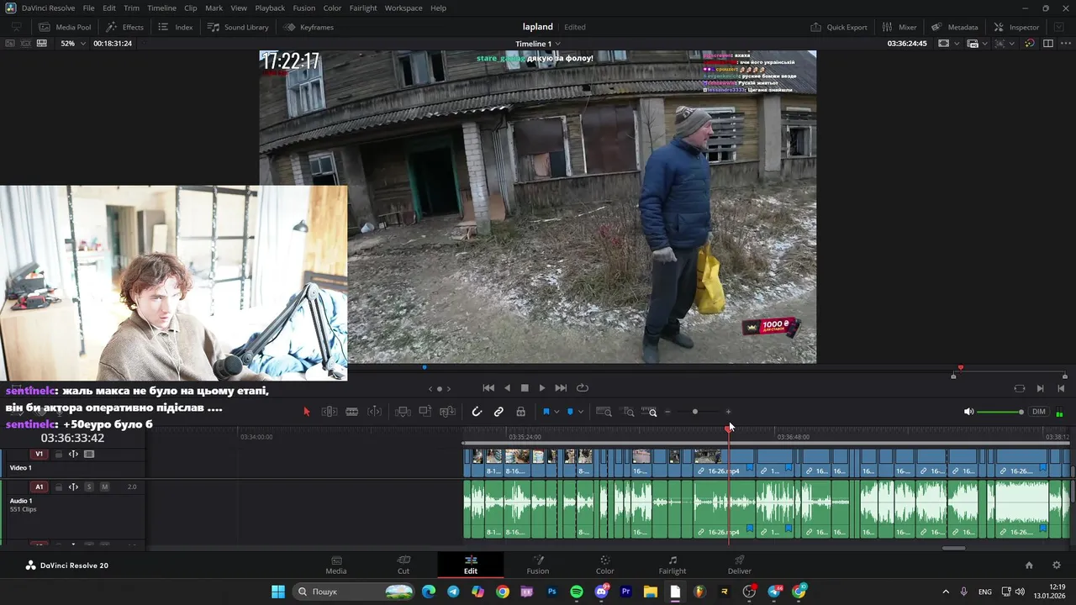Image resolution: width=1076 pixels, height=605 pixels.
Task: Add a flag with the flag icon
Action: click(546, 412)
